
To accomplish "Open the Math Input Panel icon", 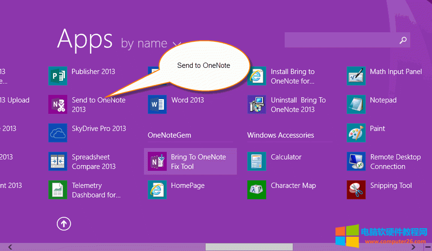I will tap(356, 76).
